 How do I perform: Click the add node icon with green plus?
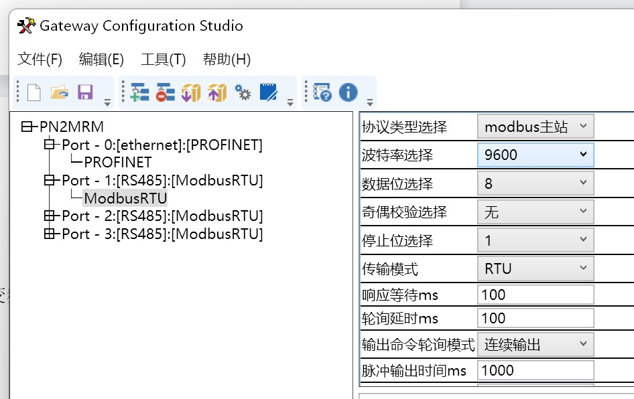[x=139, y=92]
